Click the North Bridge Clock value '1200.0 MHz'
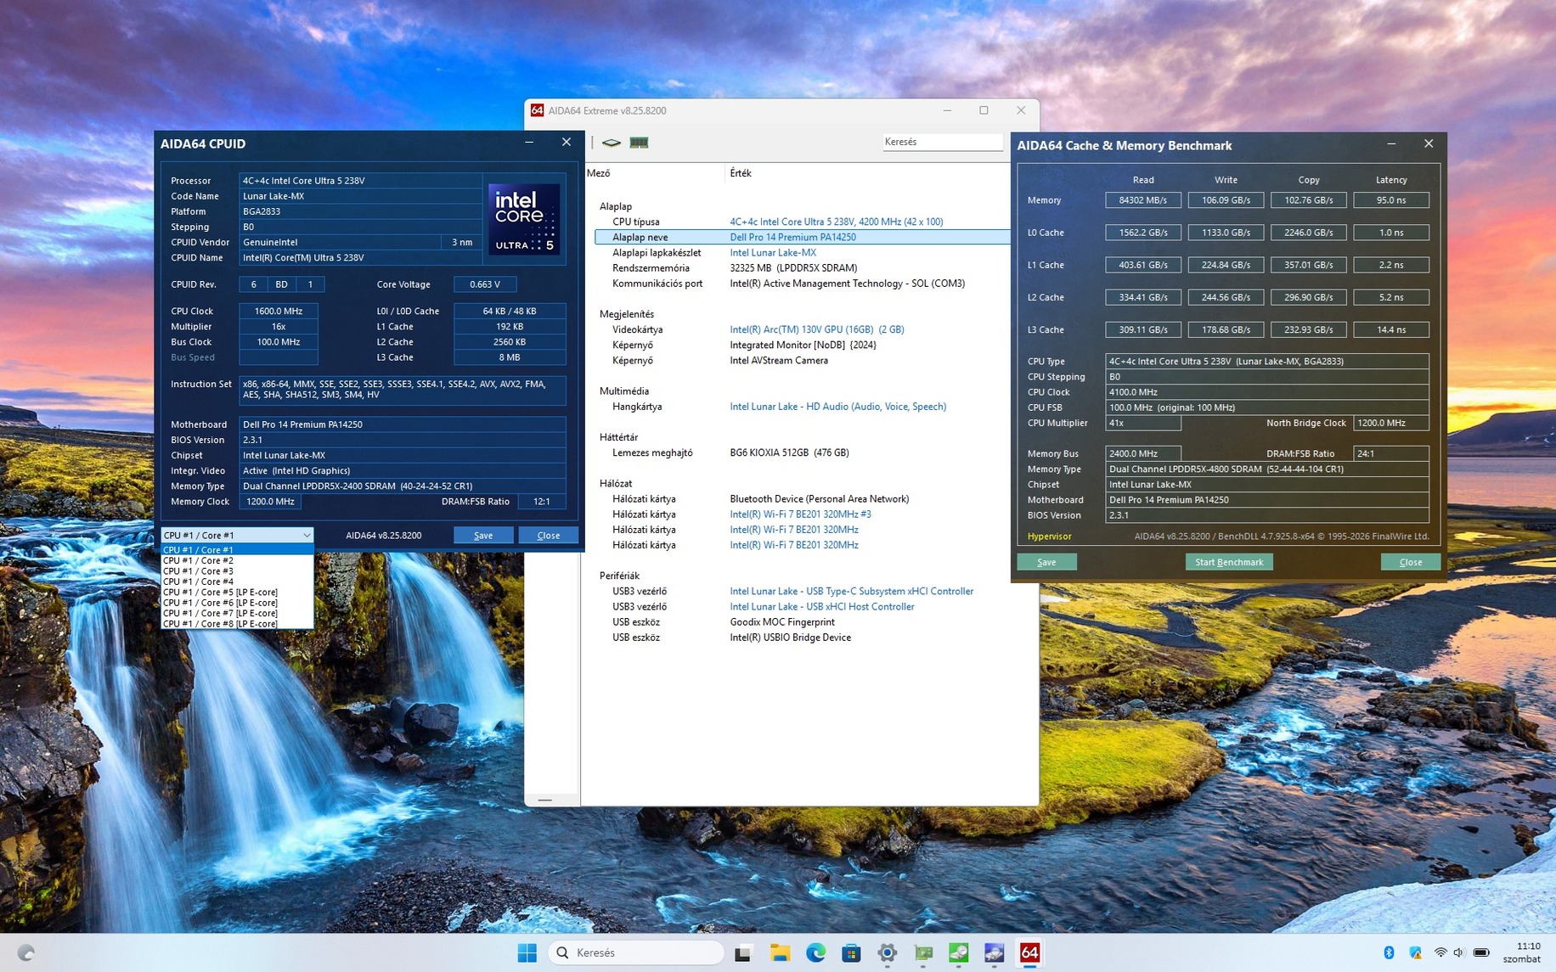1556x972 pixels. click(1391, 423)
